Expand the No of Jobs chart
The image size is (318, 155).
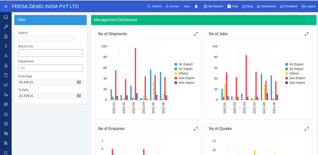coord(306,34)
